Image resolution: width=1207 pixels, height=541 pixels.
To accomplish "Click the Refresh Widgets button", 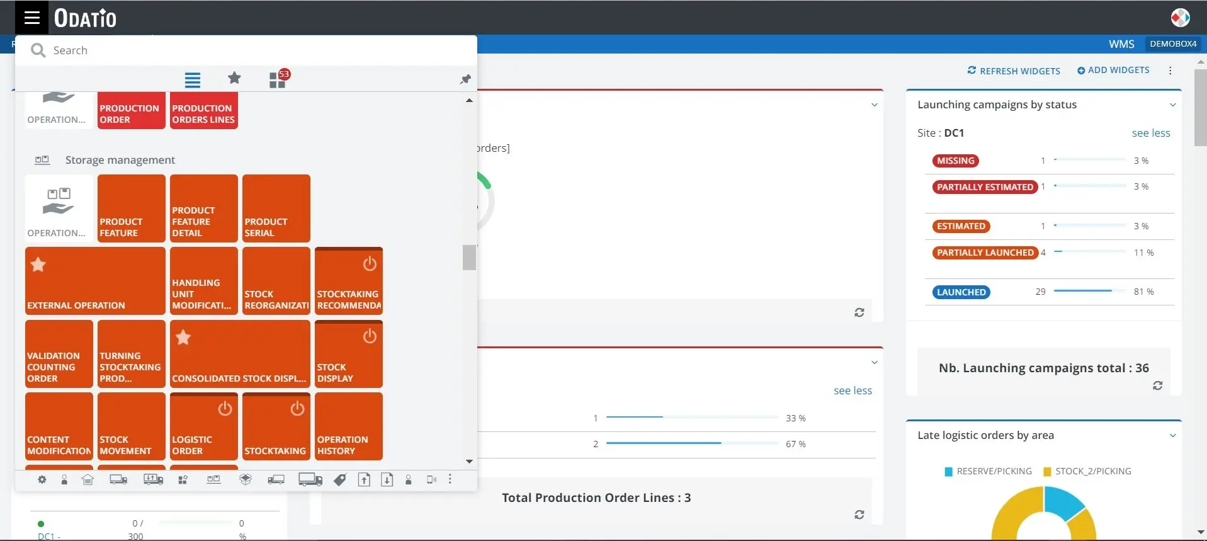I will pyautogui.click(x=1014, y=71).
